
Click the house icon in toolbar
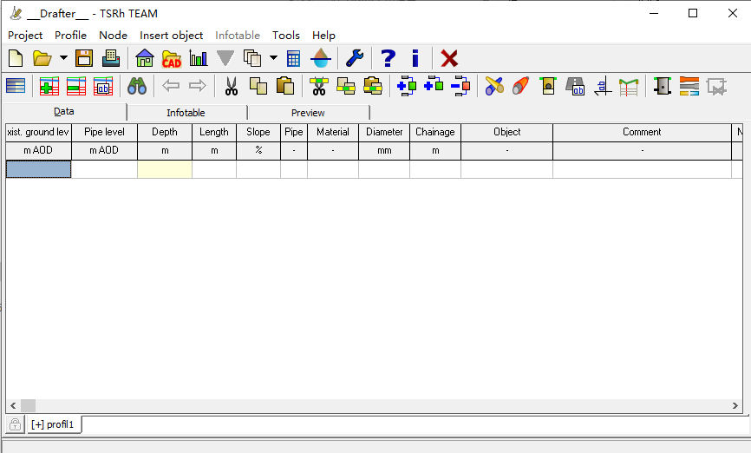click(145, 58)
